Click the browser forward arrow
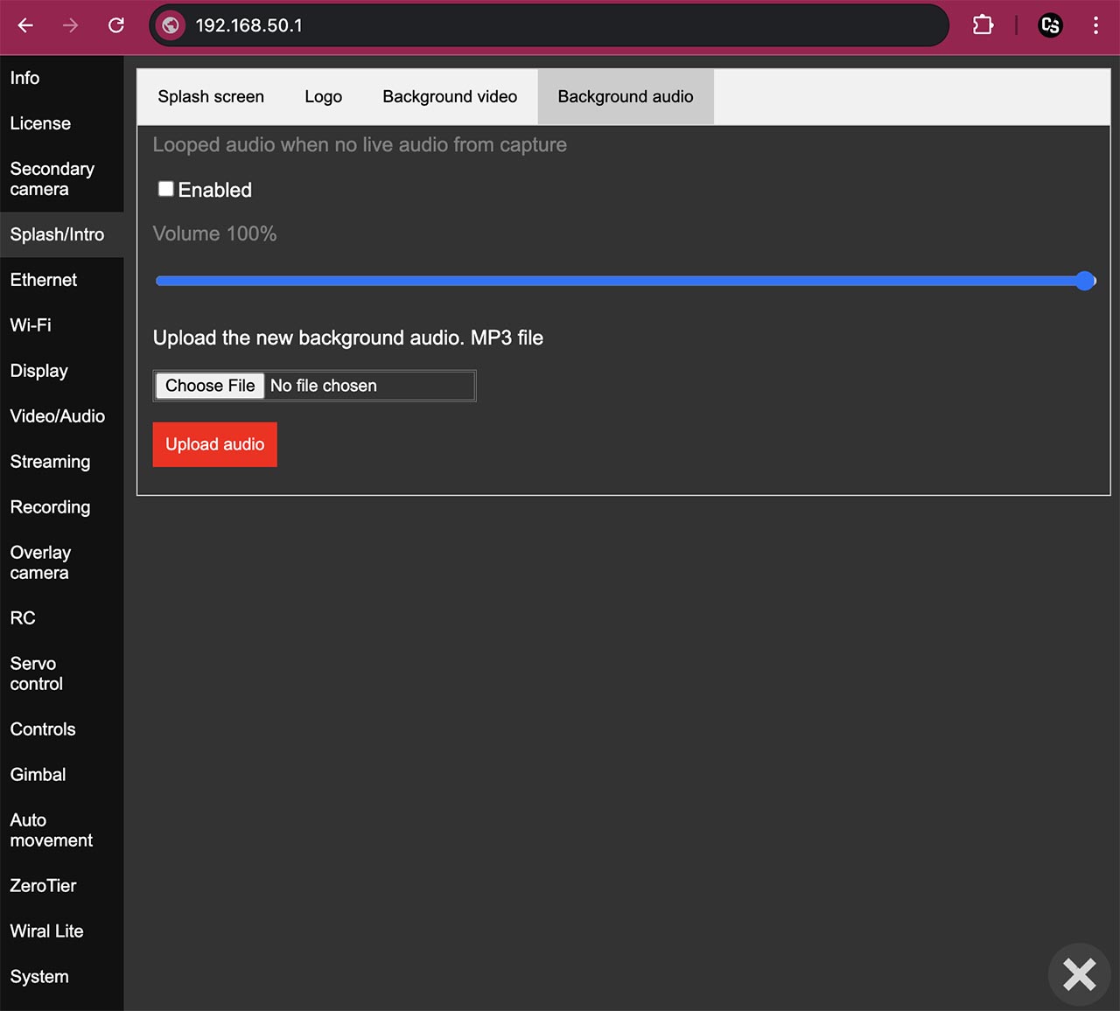 pos(71,25)
